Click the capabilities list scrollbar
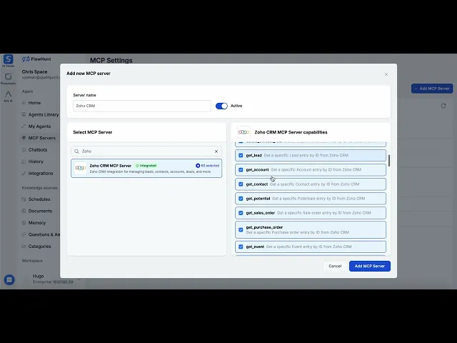This screenshot has width=457, height=343. pyautogui.click(x=389, y=161)
